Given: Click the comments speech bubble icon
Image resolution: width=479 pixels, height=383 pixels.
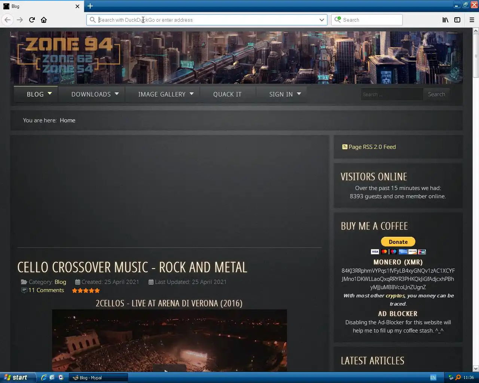Looking at the screenshot, I should (x=24, y=290).
